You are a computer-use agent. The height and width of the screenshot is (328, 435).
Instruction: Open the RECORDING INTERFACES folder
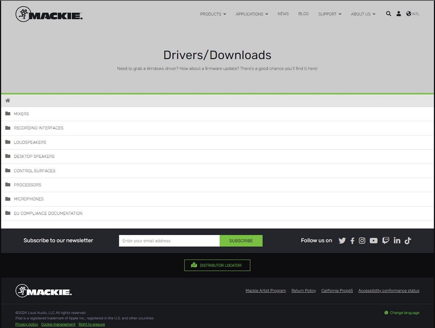point(217,128)
